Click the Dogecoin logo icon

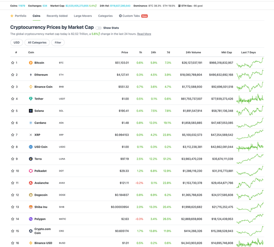click(x=31, y=195)
